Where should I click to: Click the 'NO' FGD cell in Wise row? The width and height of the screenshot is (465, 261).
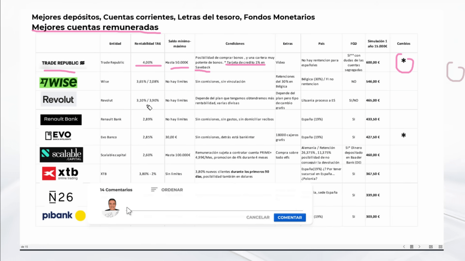[353, 82]
